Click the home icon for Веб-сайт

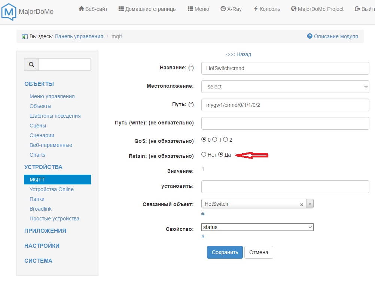pos(81,9)
